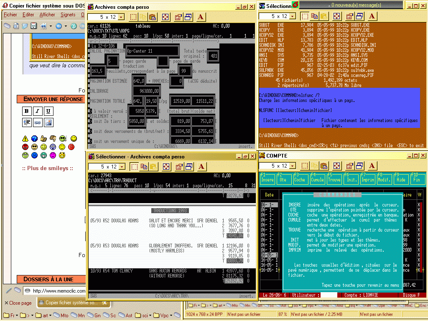This screenshot has width=428, height=321.
Task: Click quote/indent icon in reply editor
Action: 27,122
